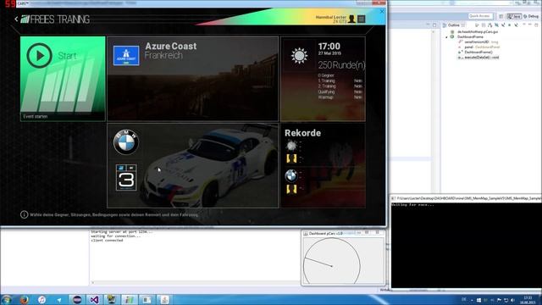Click the BMW logo in the Rekorde panel

coord(291,176)
